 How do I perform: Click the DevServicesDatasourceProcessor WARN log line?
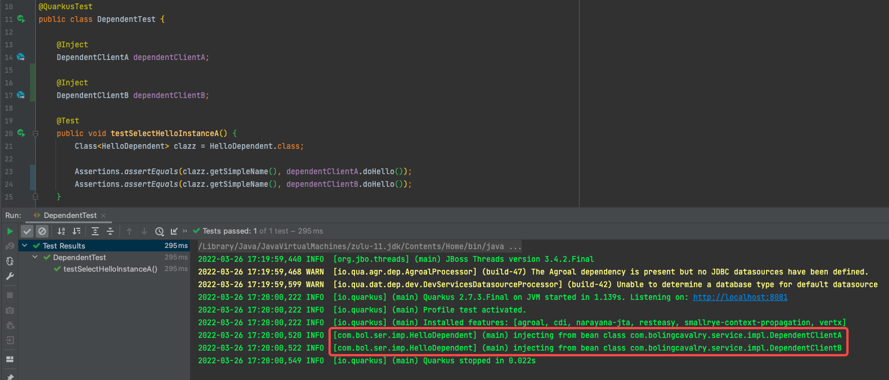click(x=537, y=284)
